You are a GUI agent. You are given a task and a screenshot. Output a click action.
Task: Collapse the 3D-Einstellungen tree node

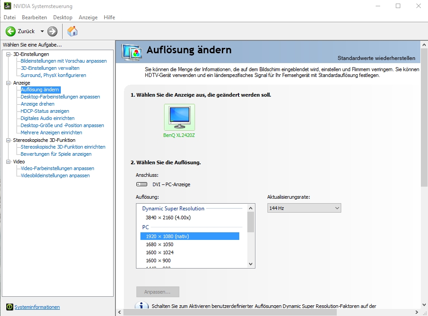(8, 54)
